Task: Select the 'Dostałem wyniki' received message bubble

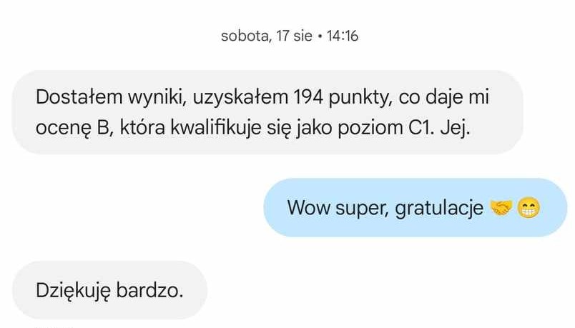Action: click(267, 112)
